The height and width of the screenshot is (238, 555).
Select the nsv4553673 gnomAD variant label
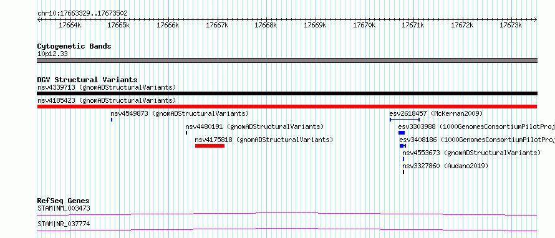point(471,153)
